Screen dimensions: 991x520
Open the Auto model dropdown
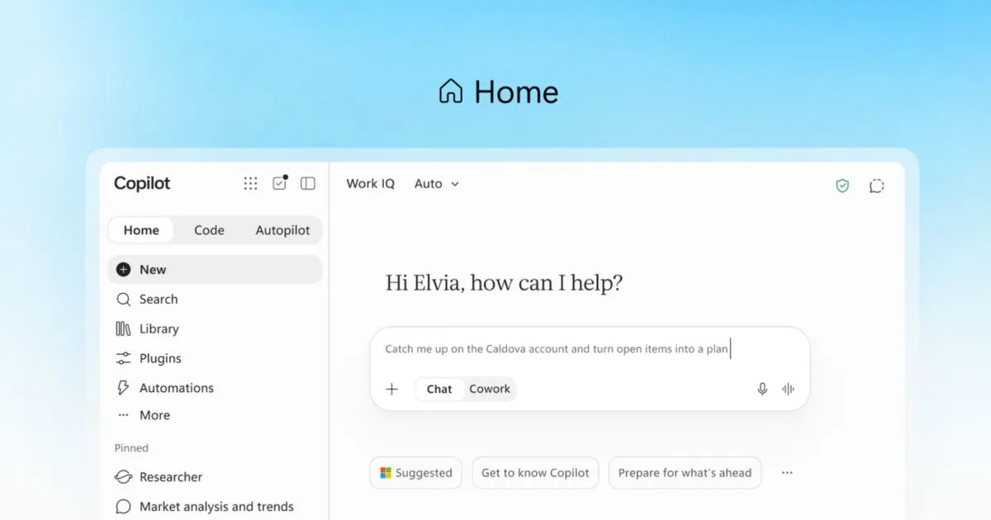pos(437,184)
